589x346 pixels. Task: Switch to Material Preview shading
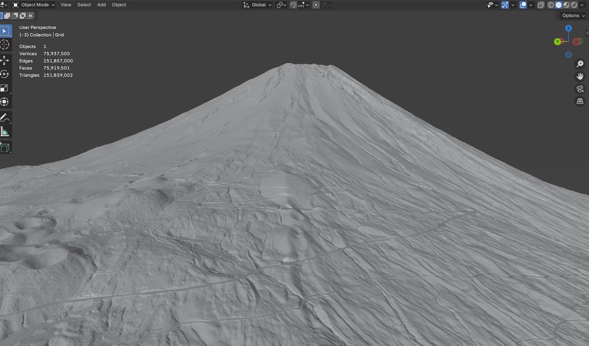pyautogui.click(x=566, y=5)
